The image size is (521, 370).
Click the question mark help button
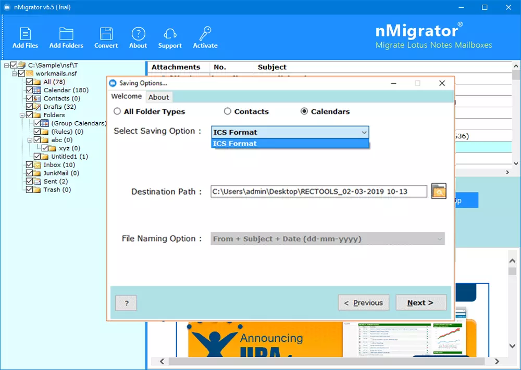tap(126, 303)
